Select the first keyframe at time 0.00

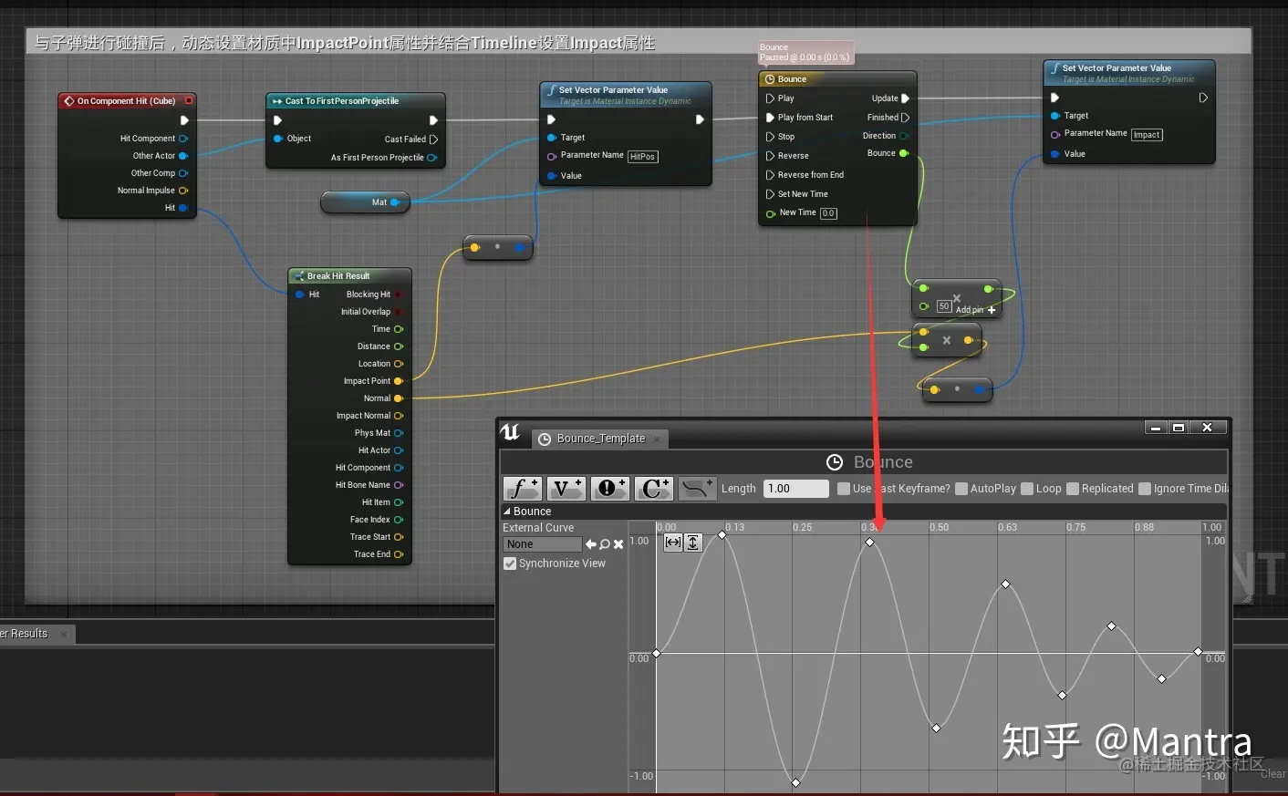pos(656,653)
